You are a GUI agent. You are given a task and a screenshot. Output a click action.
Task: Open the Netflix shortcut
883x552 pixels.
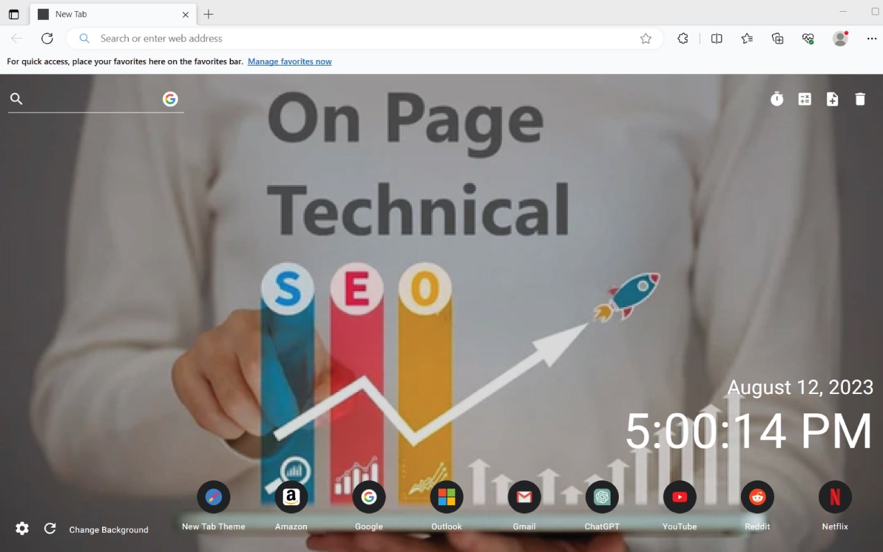835,497
